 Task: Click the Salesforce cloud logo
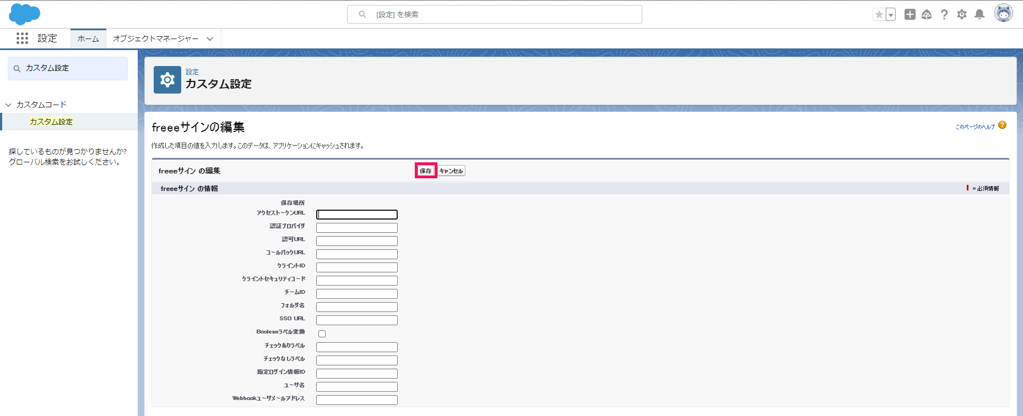(x=24, y=14)
